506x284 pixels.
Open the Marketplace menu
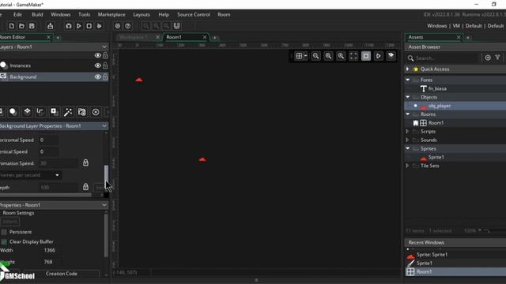(111, 14)
